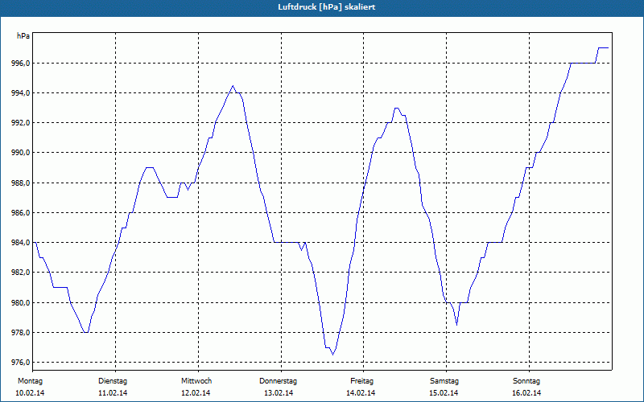This screenshot has height=402, width=644.
Task: Select the 986,0 axis value
Action: click(x=21, y=213)
